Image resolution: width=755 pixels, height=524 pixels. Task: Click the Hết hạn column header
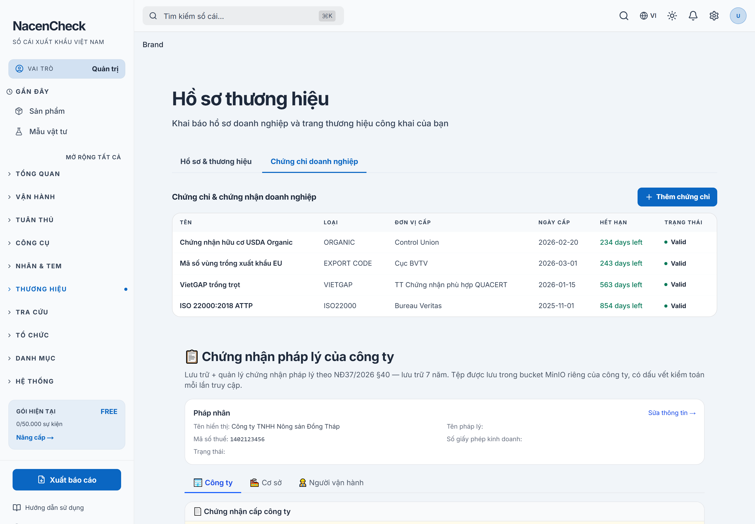[x=613, y=222]
